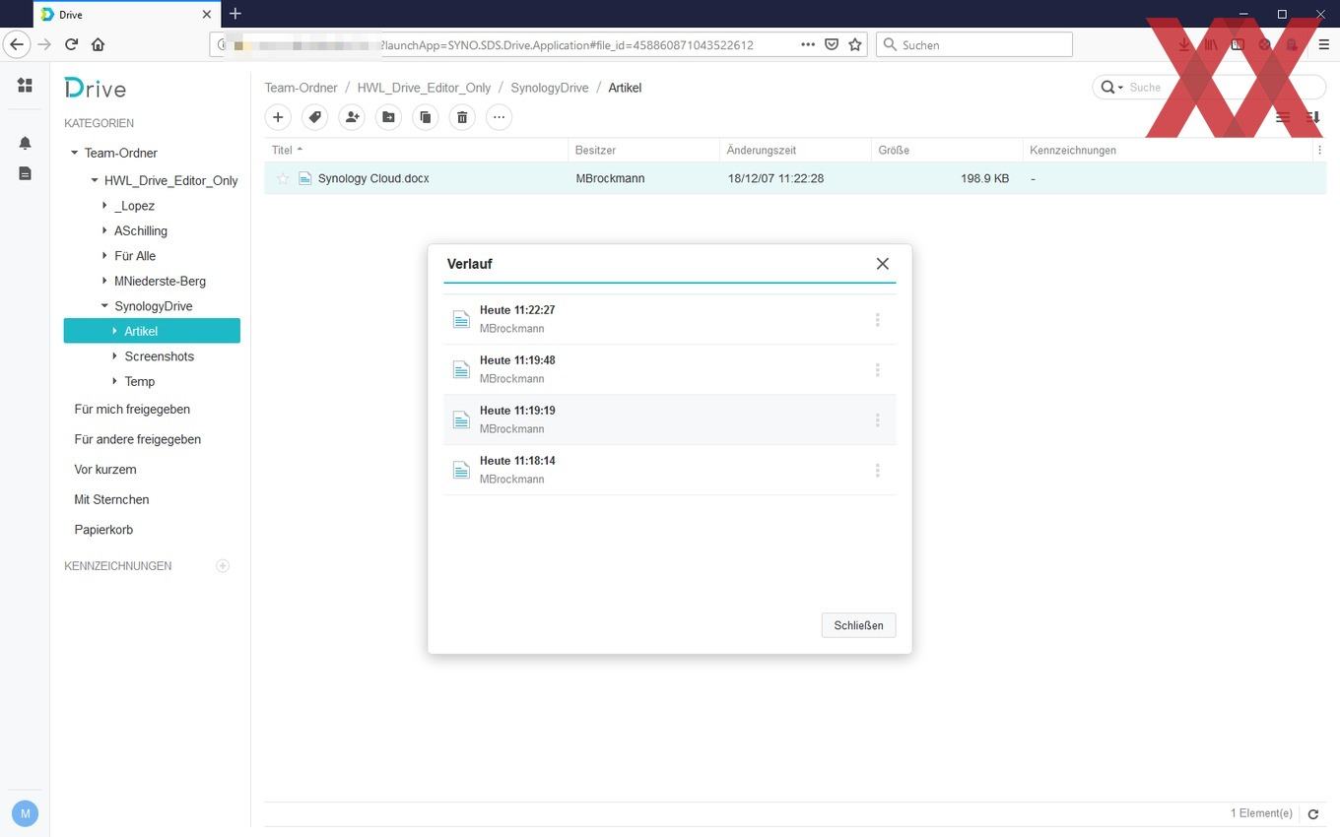The image size is (1340, 837).
Task: Click the Schließen button
Action: coord(858,625)
